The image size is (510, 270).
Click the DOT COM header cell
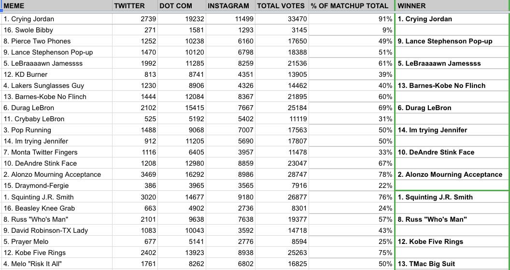[182, 6]
